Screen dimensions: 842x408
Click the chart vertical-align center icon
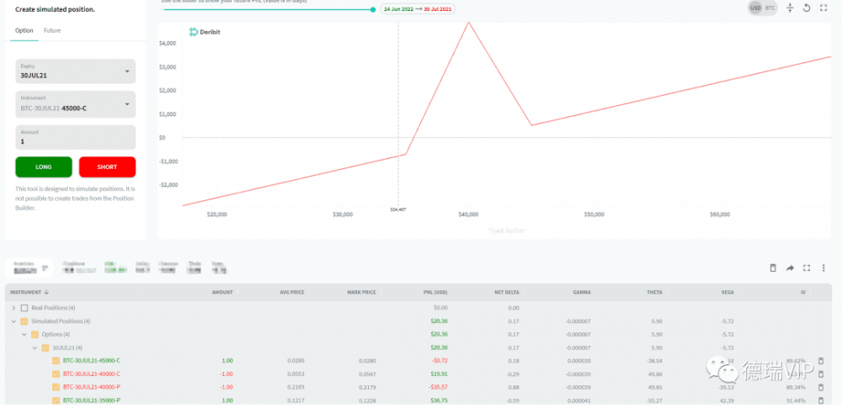[790, 8]
